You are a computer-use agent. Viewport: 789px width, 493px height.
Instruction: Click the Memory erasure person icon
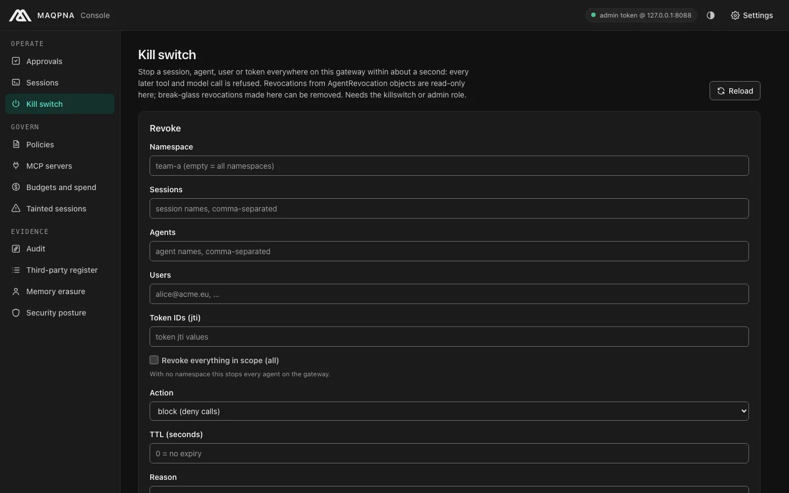point(16,291)
